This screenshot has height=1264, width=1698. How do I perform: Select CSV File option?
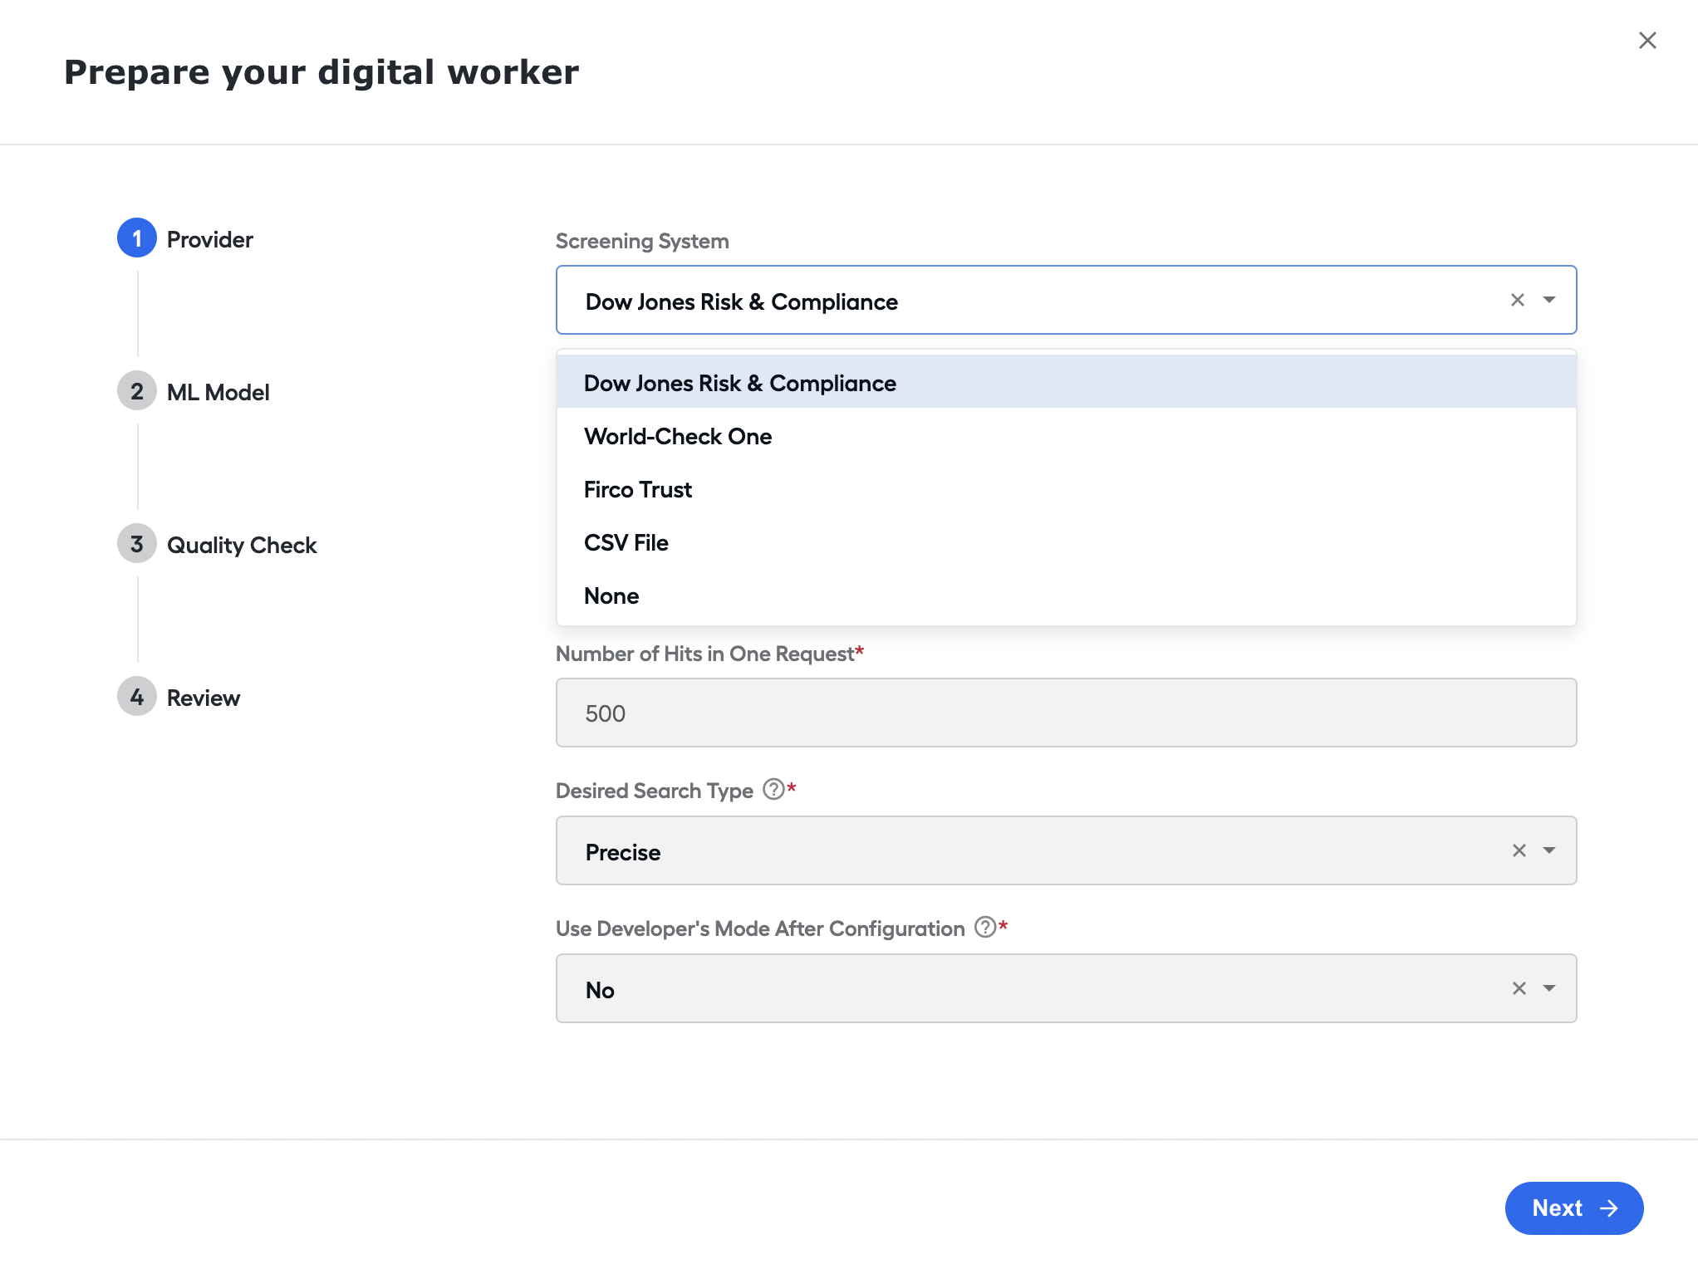1066,542
